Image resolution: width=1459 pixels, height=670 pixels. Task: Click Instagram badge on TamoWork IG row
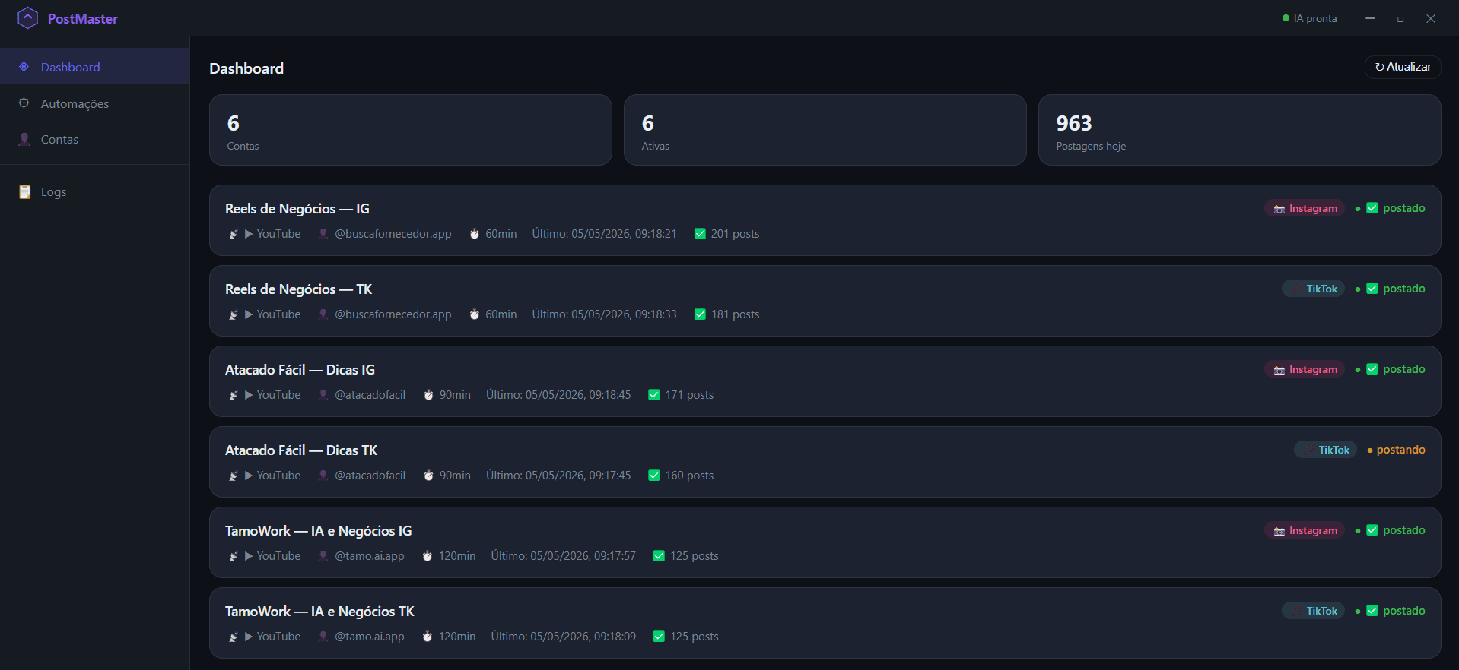tap(1305, 530)
